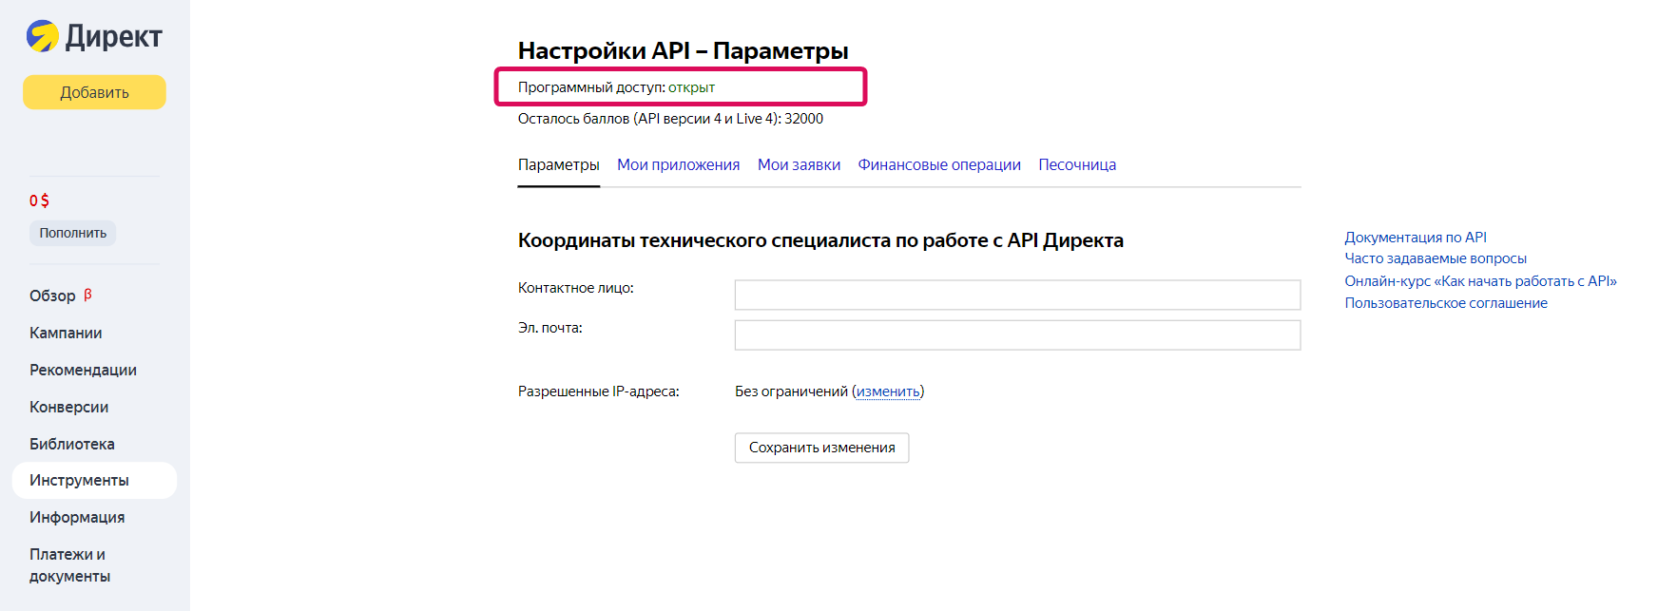Open Библиотека in the sidebar
The width and height of the screenshot is (1658, 611).
coord(71,444)
